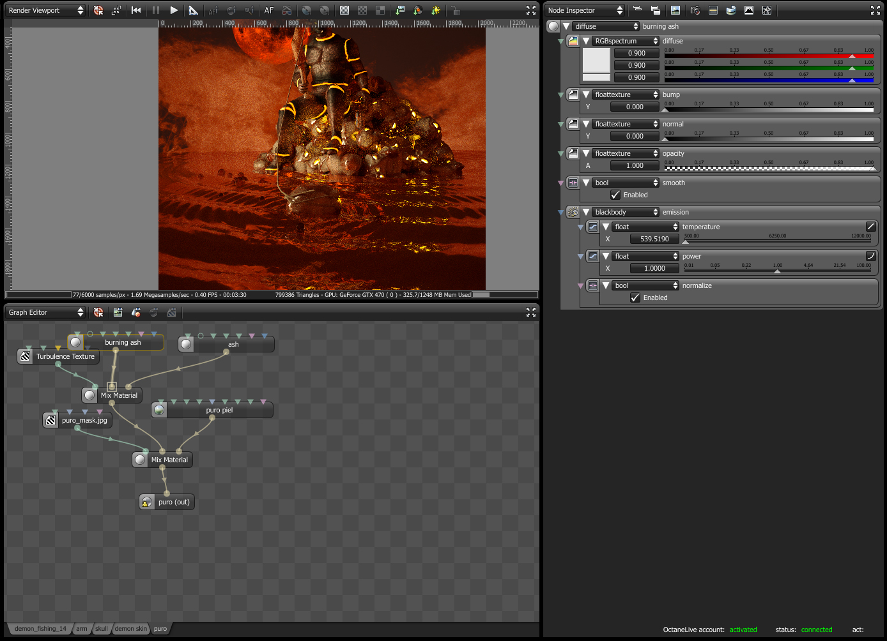Open the RGBspectrum node type dropdown
The width and height of the screenshot is (887, 641).
[626, 41]
